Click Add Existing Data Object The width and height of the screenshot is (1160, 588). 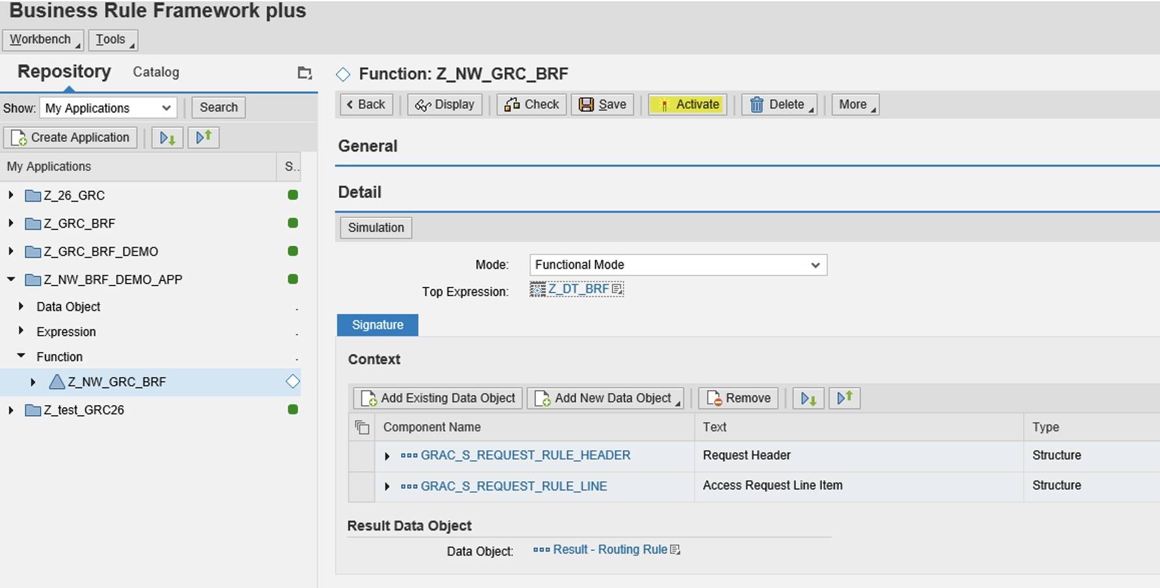pos(438,398)
